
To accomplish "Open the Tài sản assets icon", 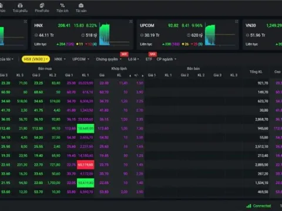I will [81, 5].
